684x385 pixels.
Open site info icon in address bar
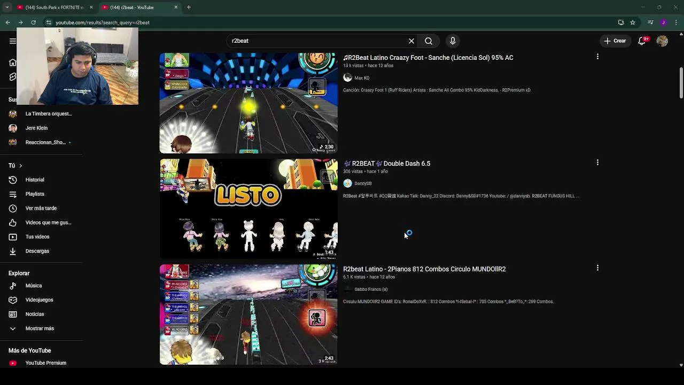pos(48,22)
